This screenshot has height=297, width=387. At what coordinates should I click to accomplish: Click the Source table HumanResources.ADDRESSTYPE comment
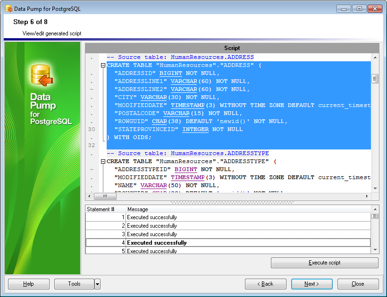pos(187,153)
